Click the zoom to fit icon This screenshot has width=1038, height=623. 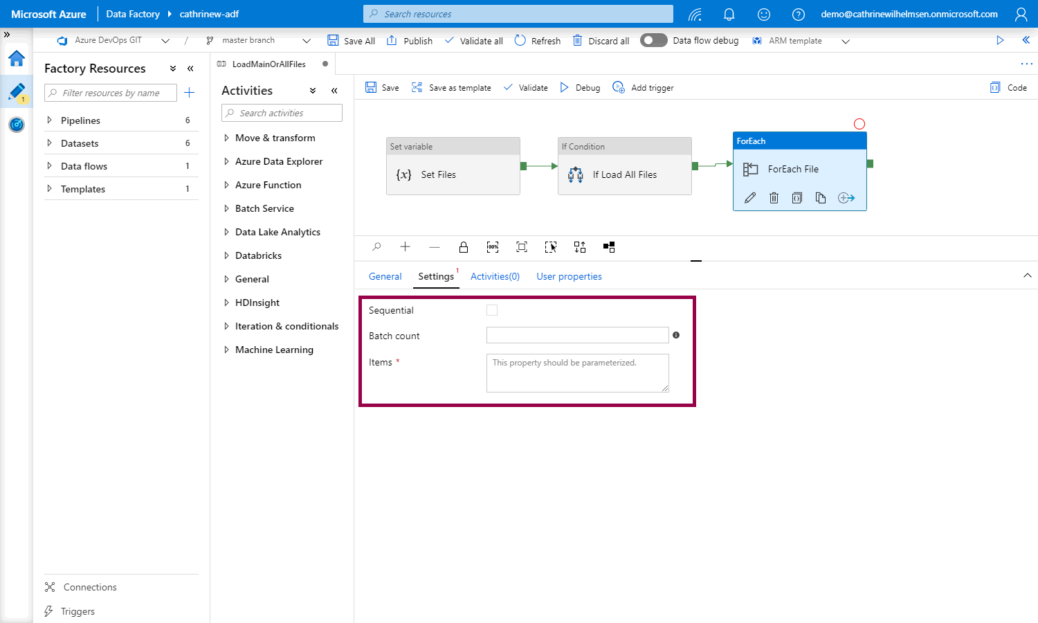coord(522,247)
